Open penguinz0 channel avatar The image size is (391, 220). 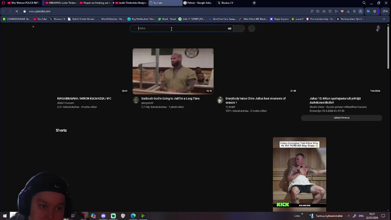pos(136,100)
